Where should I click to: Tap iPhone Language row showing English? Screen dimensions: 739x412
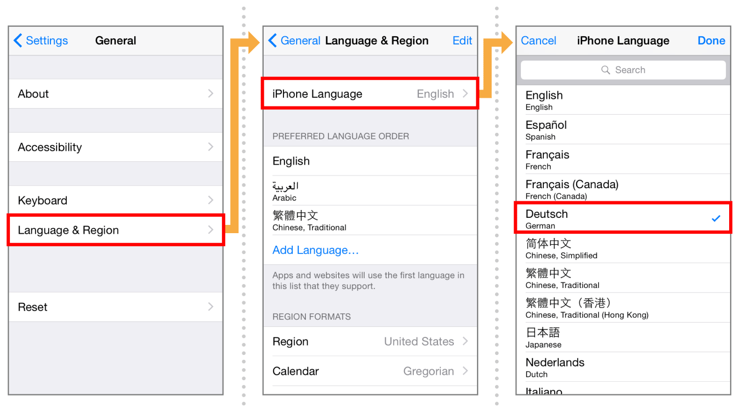click(370, 93)
